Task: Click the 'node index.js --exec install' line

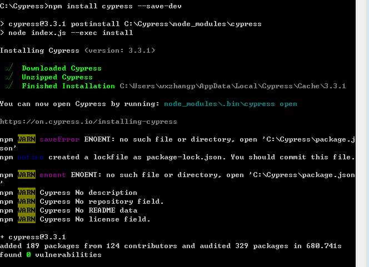Action: 66,33
